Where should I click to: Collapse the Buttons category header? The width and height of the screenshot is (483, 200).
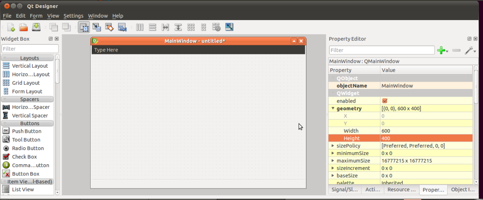pyautogui.click(x=27, y=123)
